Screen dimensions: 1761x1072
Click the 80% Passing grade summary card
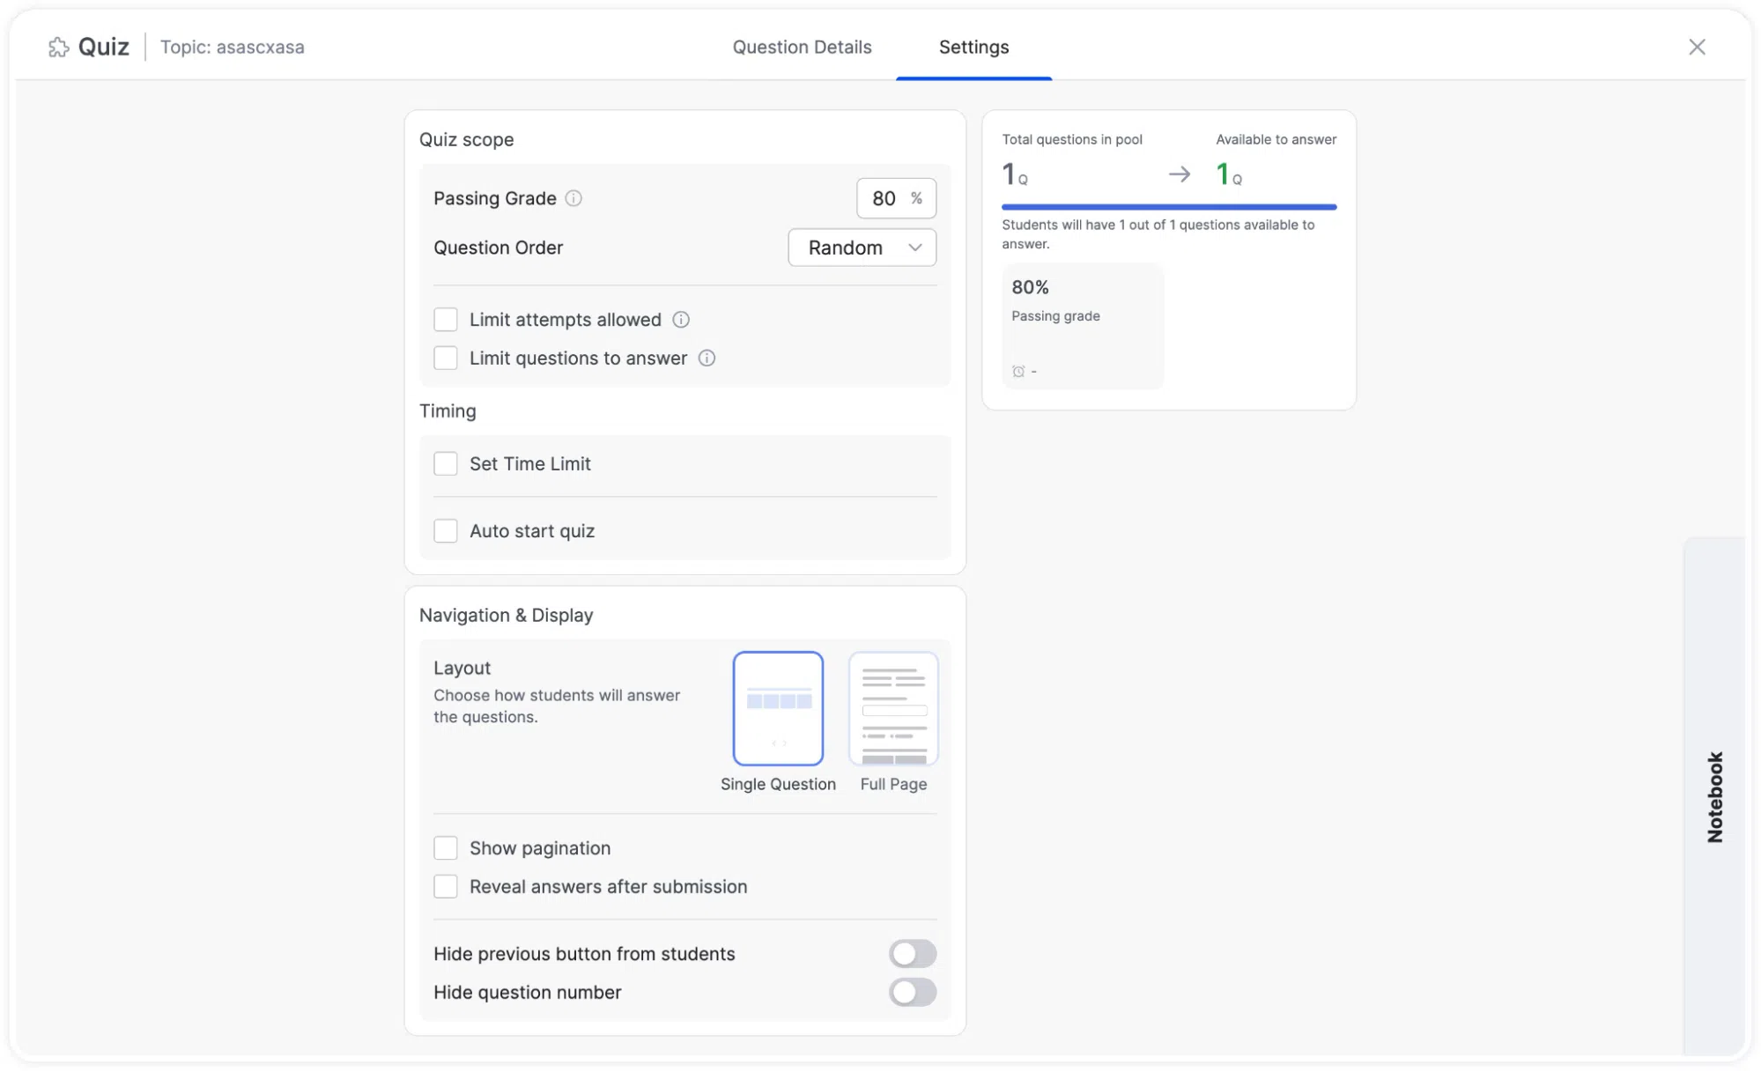coord(1083,326)
